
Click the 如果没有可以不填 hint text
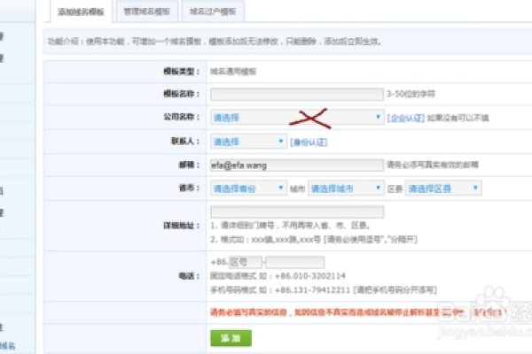point(458,118)
